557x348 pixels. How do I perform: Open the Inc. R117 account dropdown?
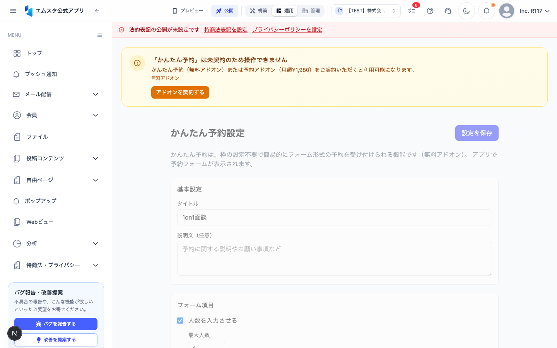[535, 11]
